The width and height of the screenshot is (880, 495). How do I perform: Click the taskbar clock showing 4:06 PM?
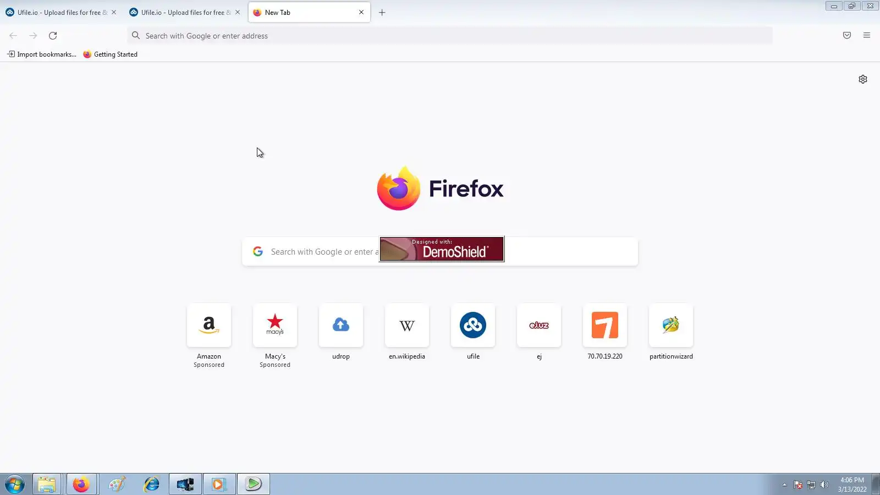coord(852,485)
